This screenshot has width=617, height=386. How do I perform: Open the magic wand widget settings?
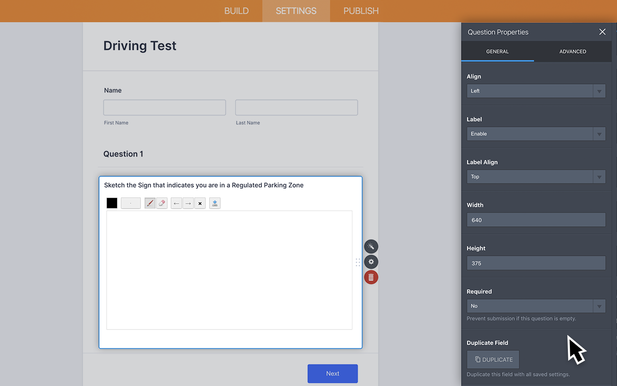371,247
